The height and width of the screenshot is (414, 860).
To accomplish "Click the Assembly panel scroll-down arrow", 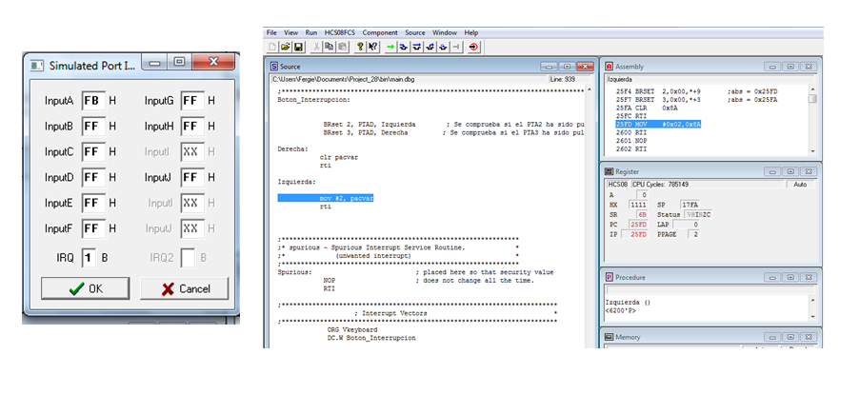I will pyautogui.click(x=812, y=150).
